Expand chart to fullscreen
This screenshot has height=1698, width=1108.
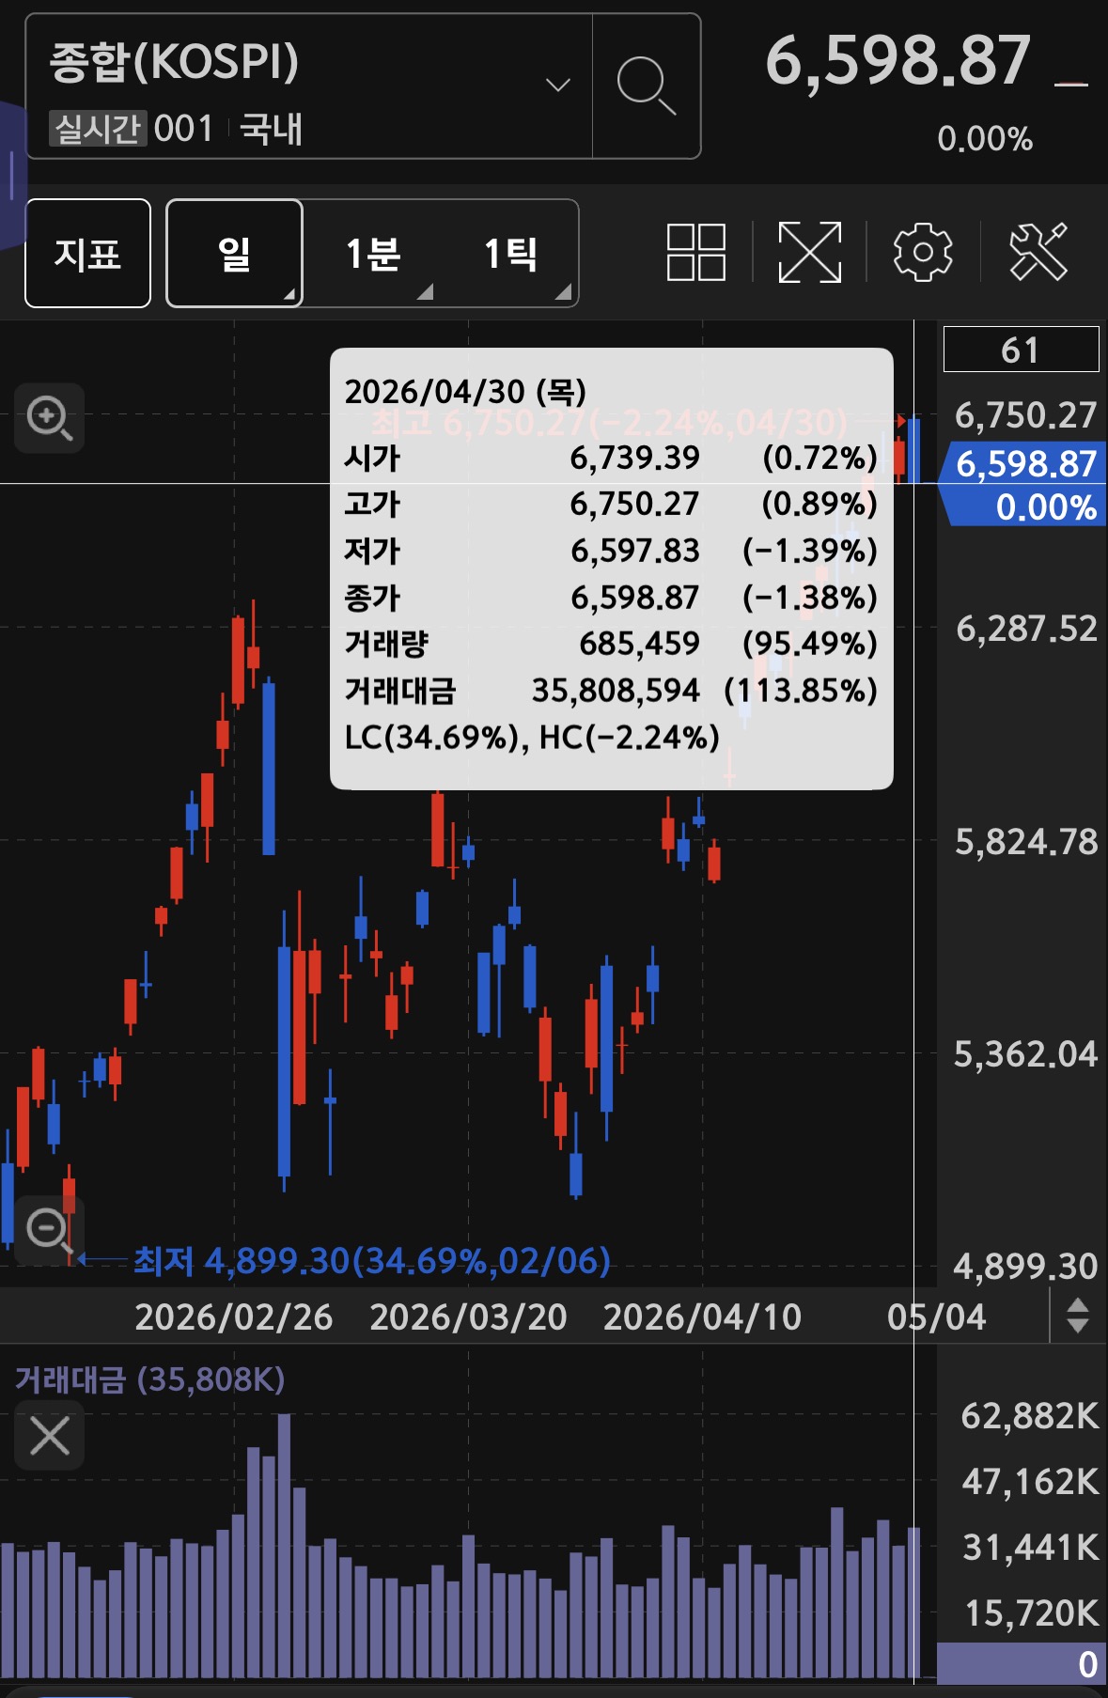tap(809, 252)
